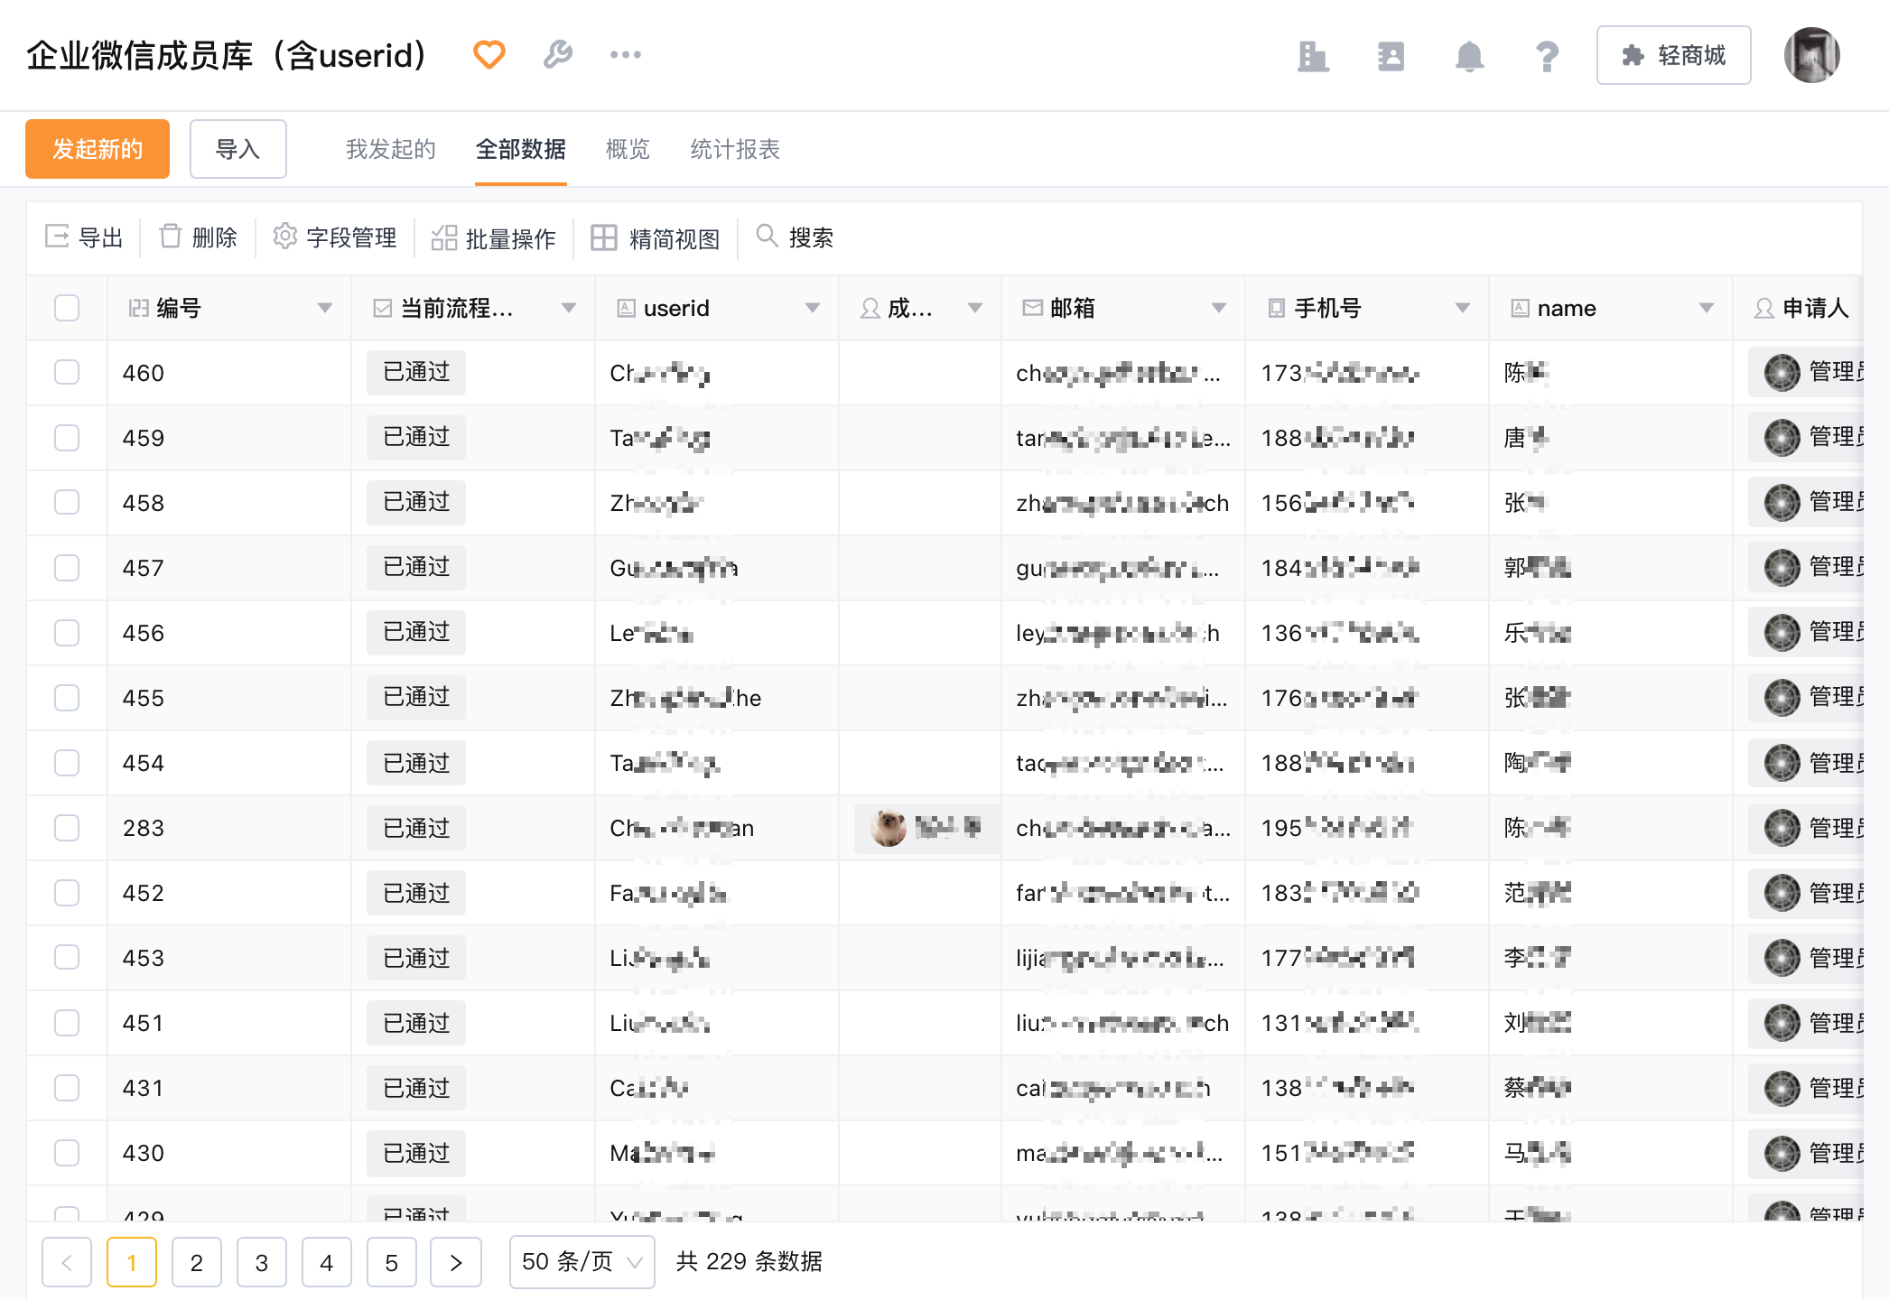Image resolution: width=1889 pixels, height=1300 pixels.
Task: Open the help question mark
Action: pyautogui.click(x=1547, y=56)
